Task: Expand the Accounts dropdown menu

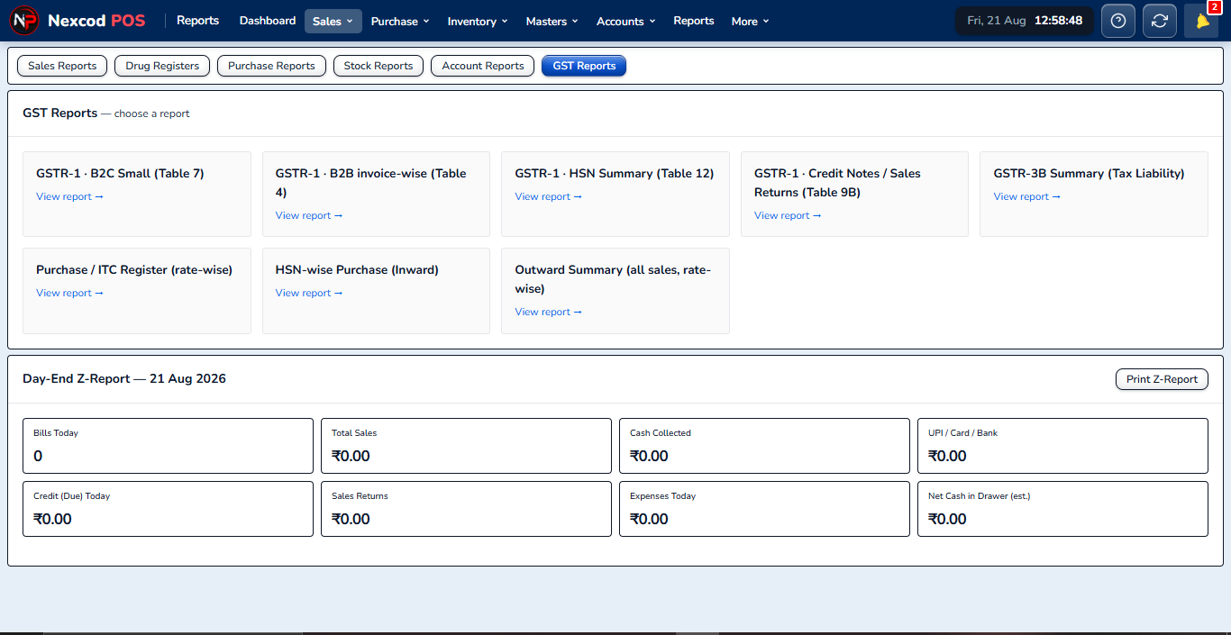Action: [x=626, y=21]
